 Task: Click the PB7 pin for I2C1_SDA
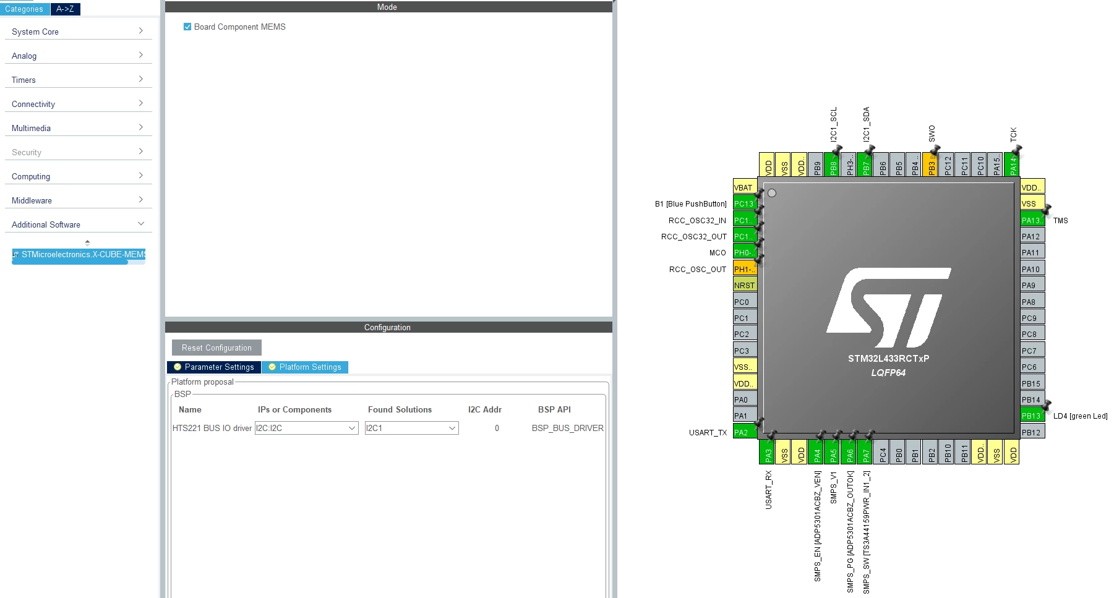pyautogui.click(x=866, y=164)
